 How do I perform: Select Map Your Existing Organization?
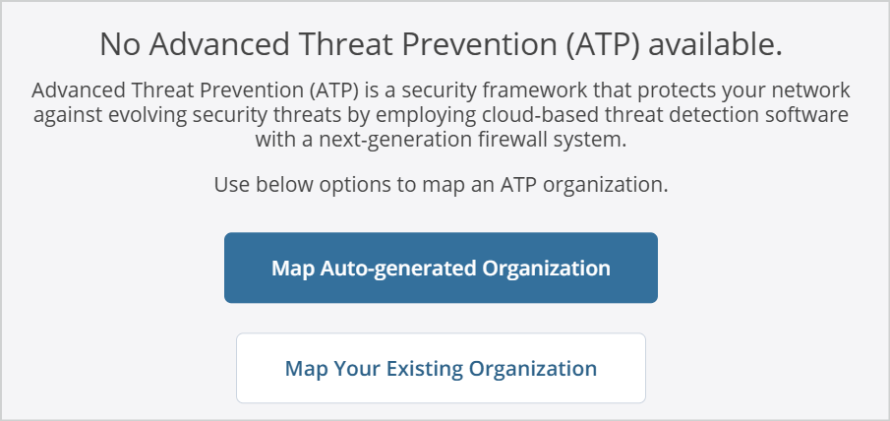[x=441, y=368]
